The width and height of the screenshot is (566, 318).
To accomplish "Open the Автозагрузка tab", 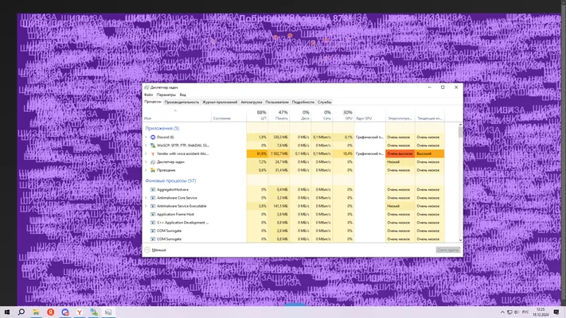I will [x=252, y=102].
